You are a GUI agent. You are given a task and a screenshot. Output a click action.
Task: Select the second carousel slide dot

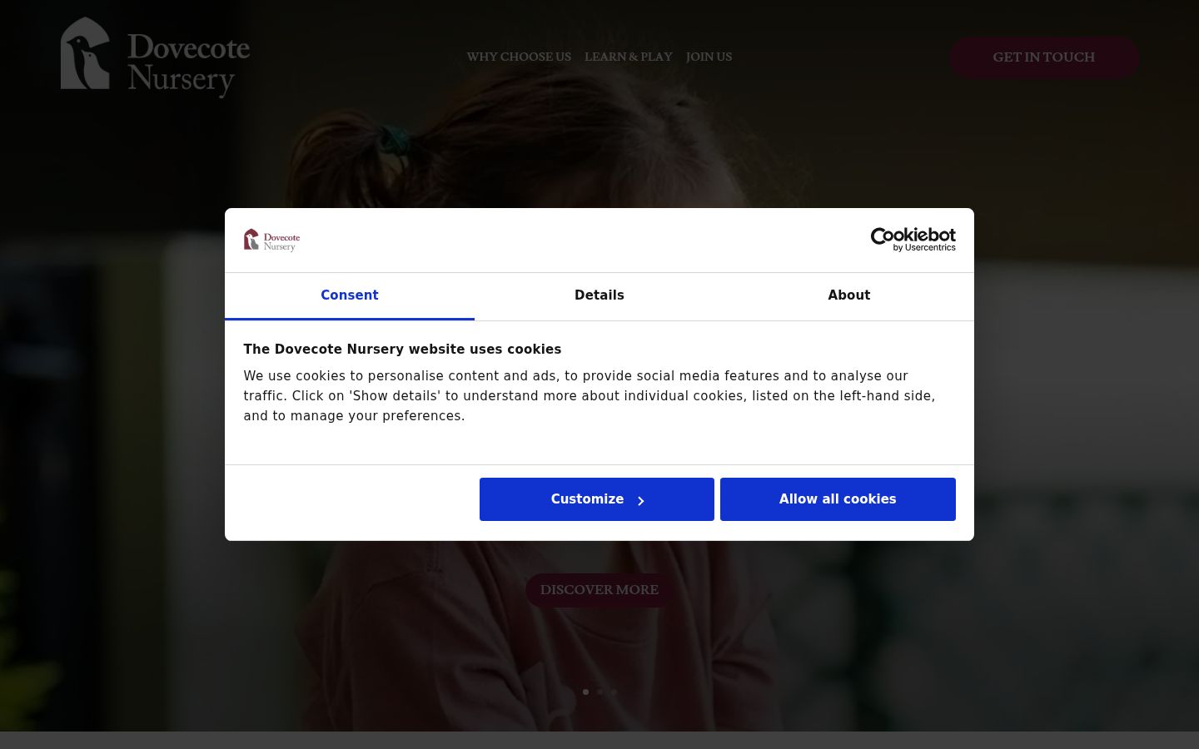[x=599, y=692]
